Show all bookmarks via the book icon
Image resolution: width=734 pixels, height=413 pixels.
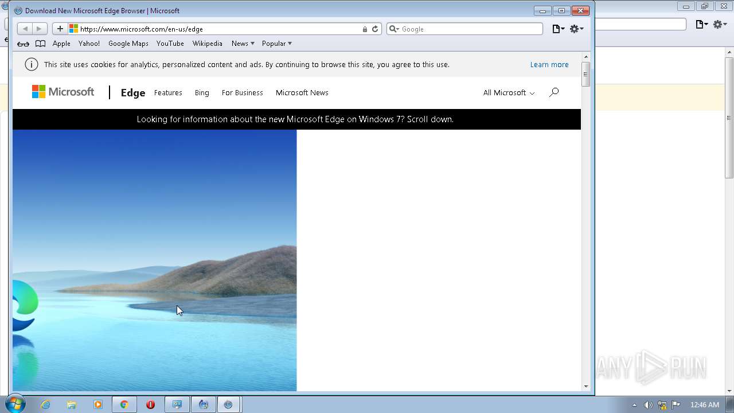pos(40,44)
